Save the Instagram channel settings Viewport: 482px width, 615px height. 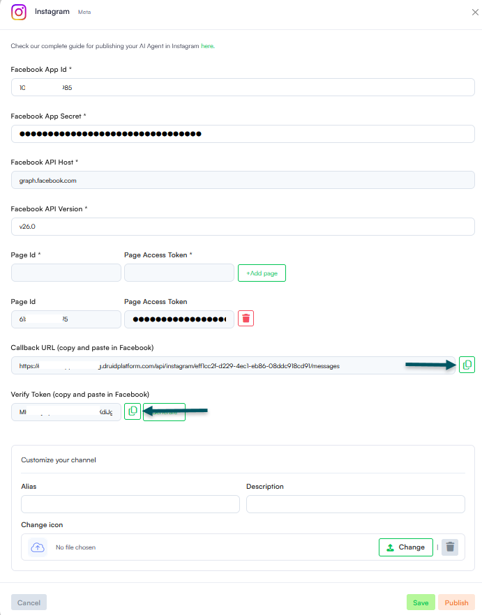coord(421,602)
